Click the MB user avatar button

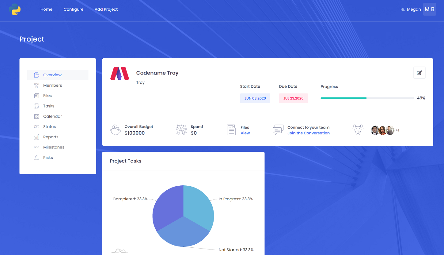[430, 9]
